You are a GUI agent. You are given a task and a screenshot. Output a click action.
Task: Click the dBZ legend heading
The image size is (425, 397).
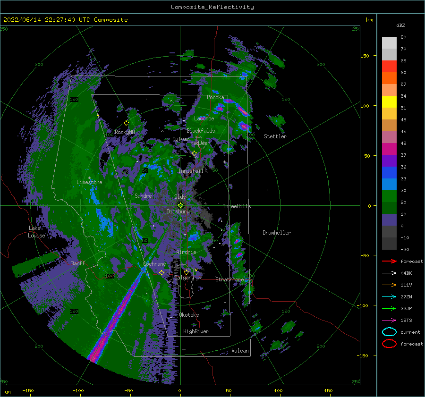pyautogui.click(x=400, y=25)
